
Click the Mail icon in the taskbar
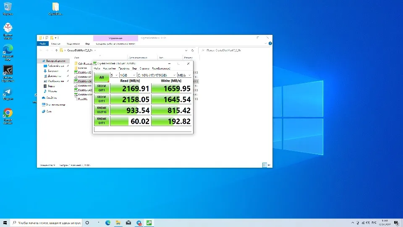click(x=128, y=222)
